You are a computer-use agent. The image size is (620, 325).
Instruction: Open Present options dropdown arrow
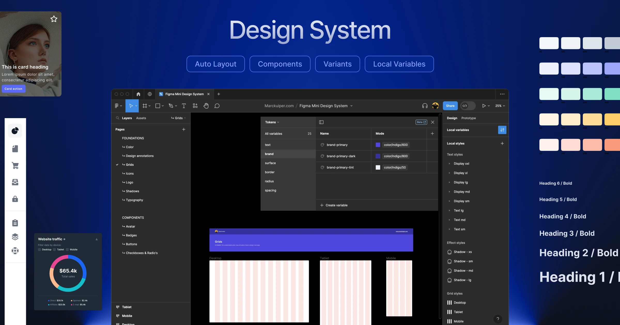pyautogui.click(x=489, y=106)
